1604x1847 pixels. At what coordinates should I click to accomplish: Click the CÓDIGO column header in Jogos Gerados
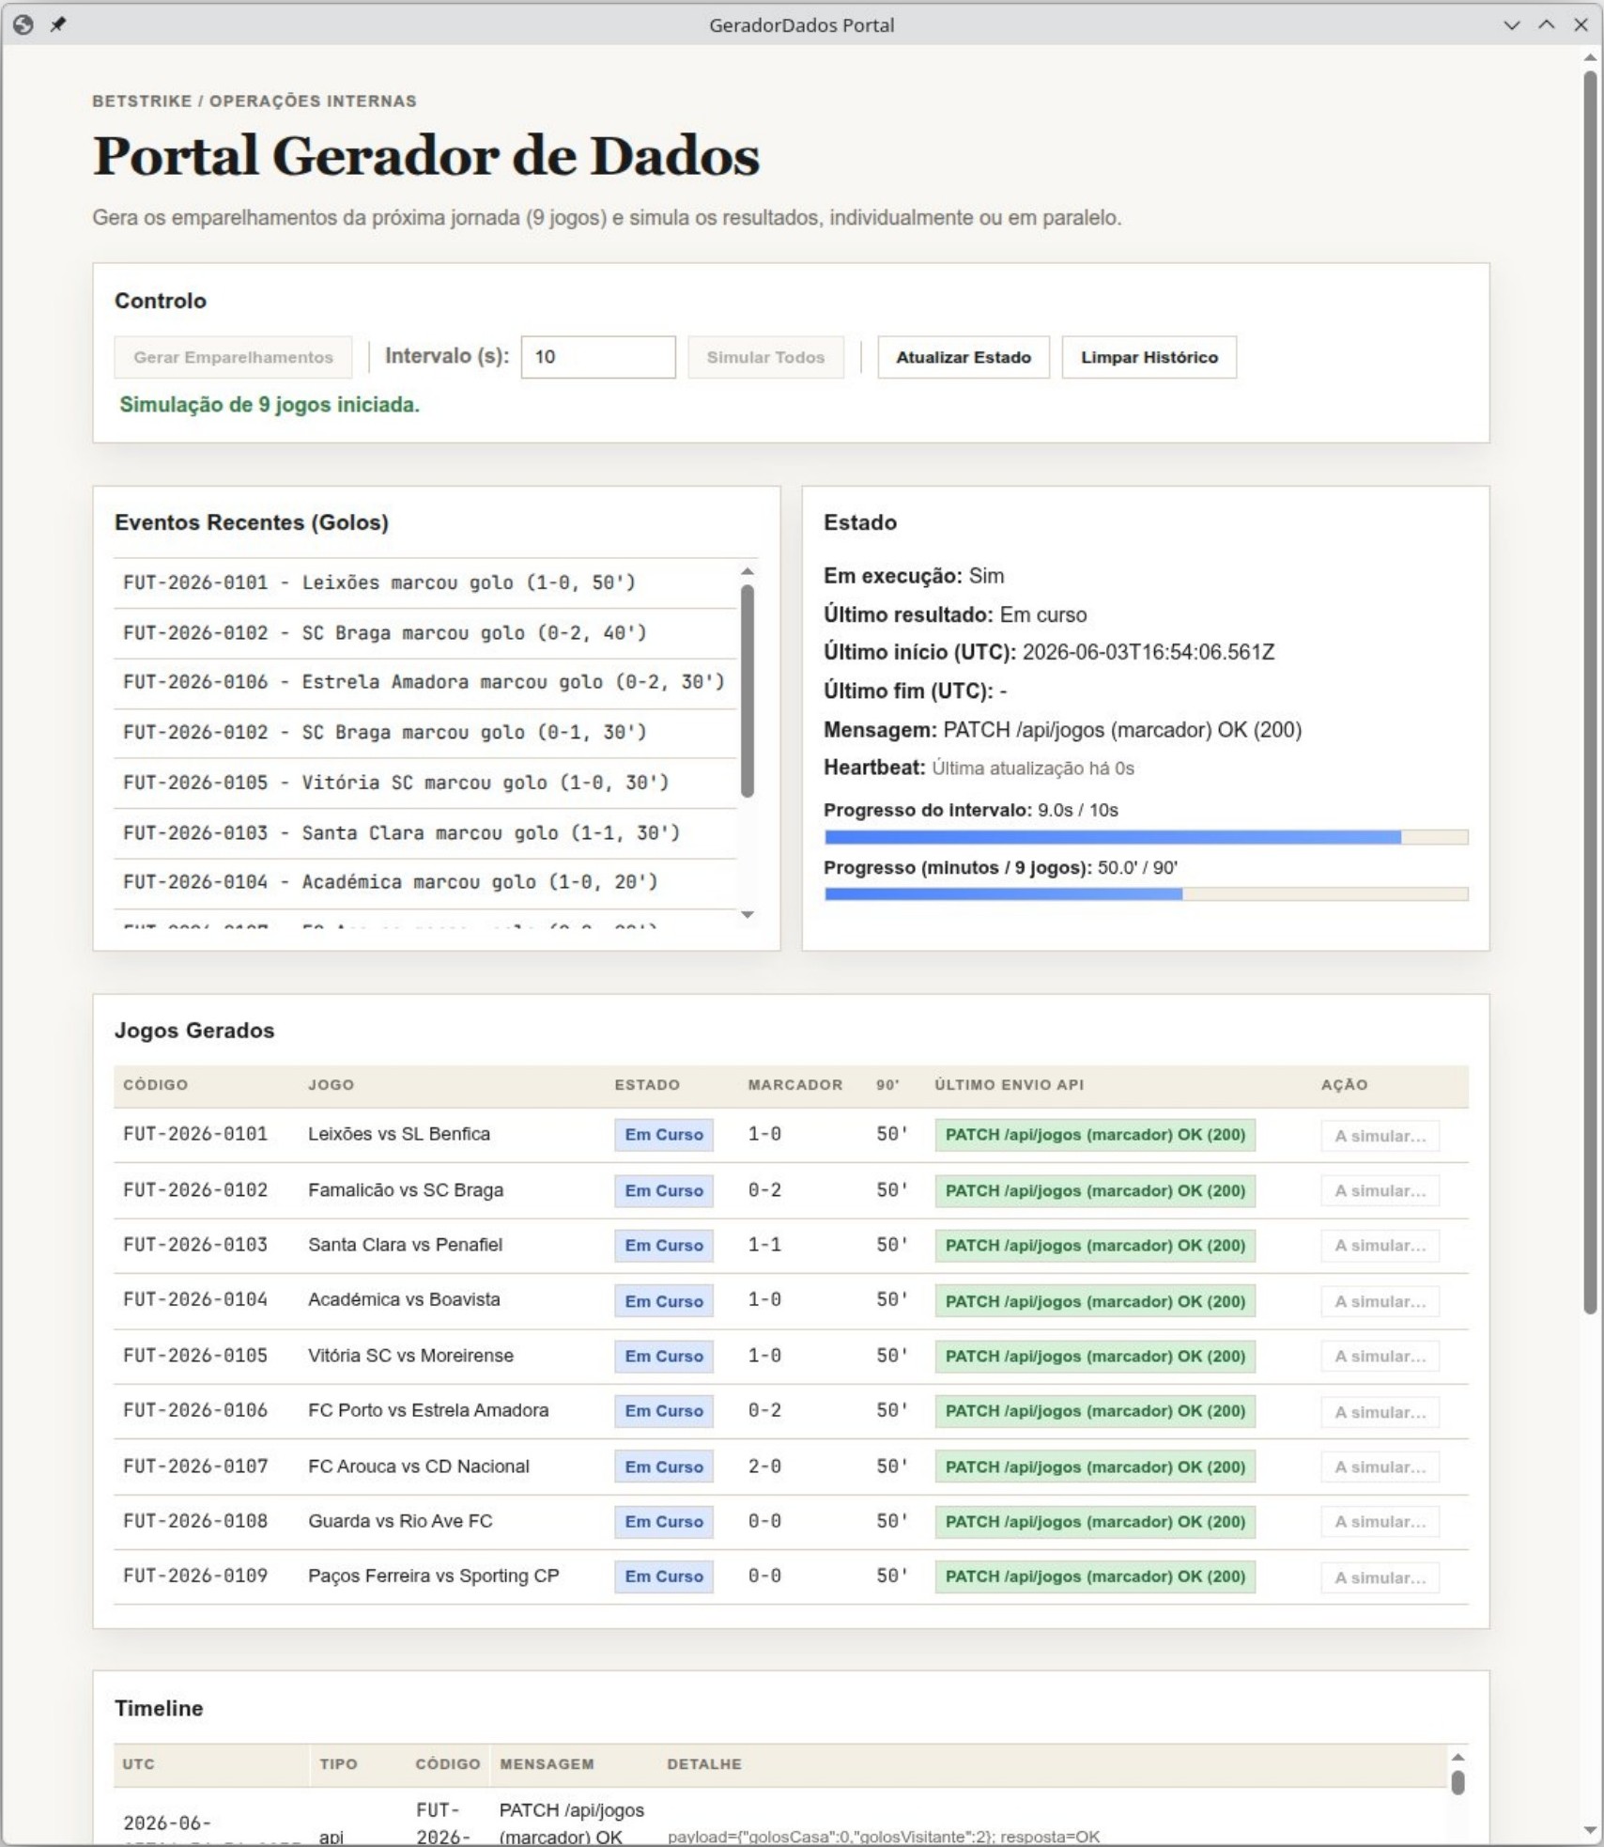155,1084
